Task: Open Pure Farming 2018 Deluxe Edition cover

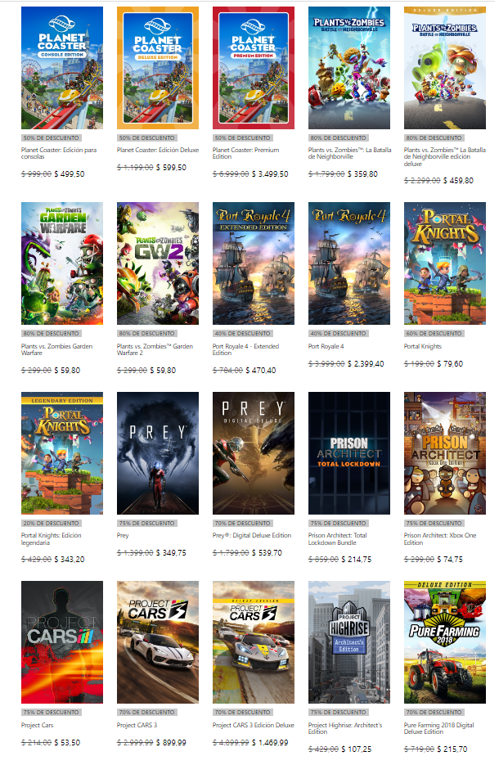Action: (445, 642)
